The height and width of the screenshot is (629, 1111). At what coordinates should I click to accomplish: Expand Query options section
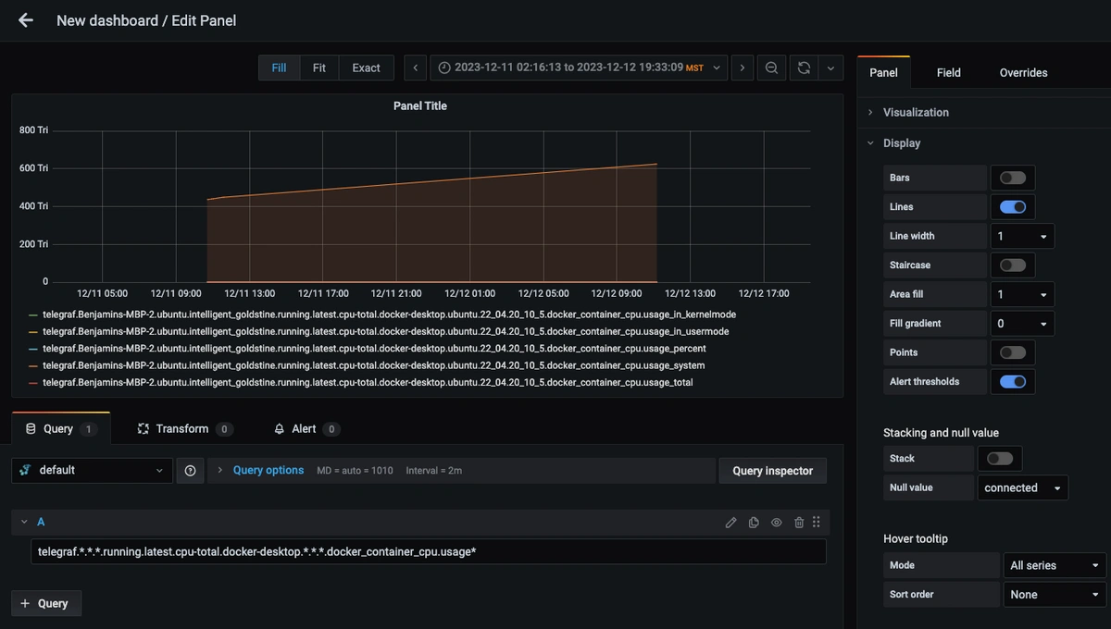point(268,470)
